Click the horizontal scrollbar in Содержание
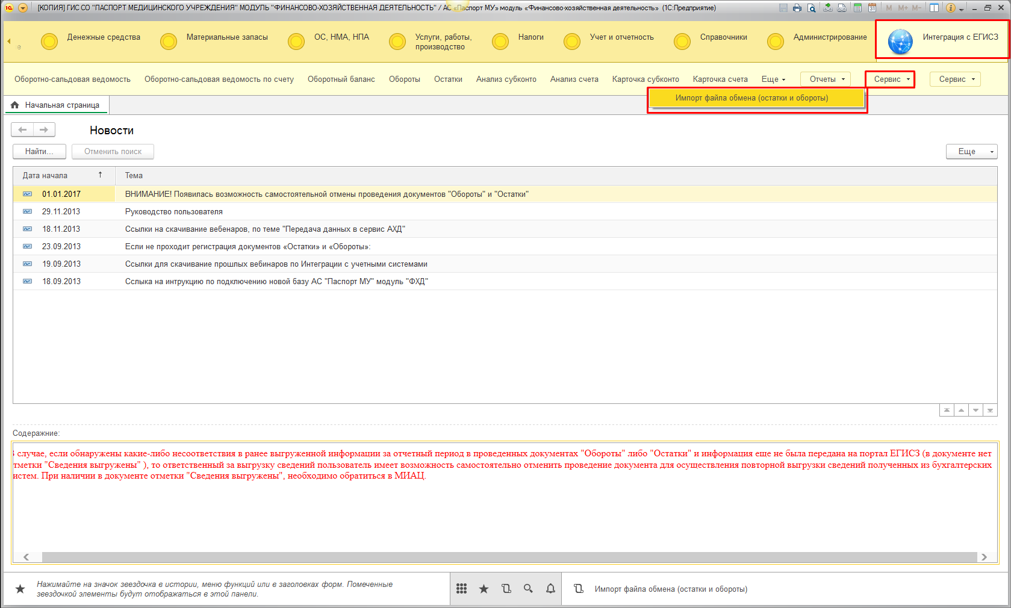This screenshot has width=1011, height=608. tap(506, 557)
